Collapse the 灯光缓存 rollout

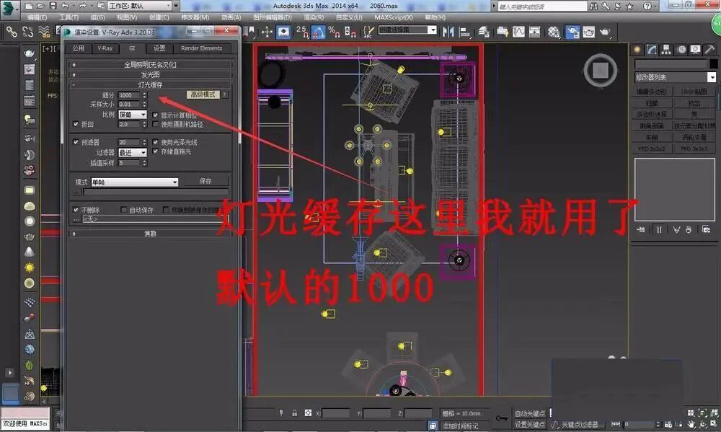tap(150, 84)
